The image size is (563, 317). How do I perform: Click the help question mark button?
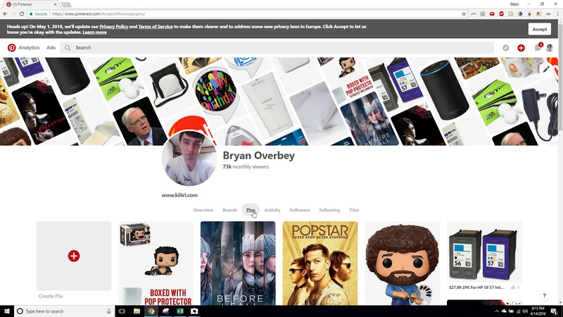pyautogui.click(x=544, y=296)
